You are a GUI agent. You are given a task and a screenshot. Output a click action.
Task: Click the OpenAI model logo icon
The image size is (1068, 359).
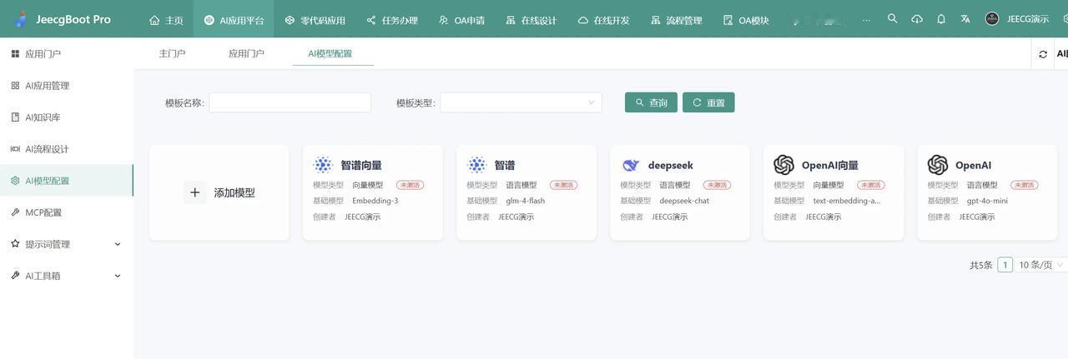(938, 165)
